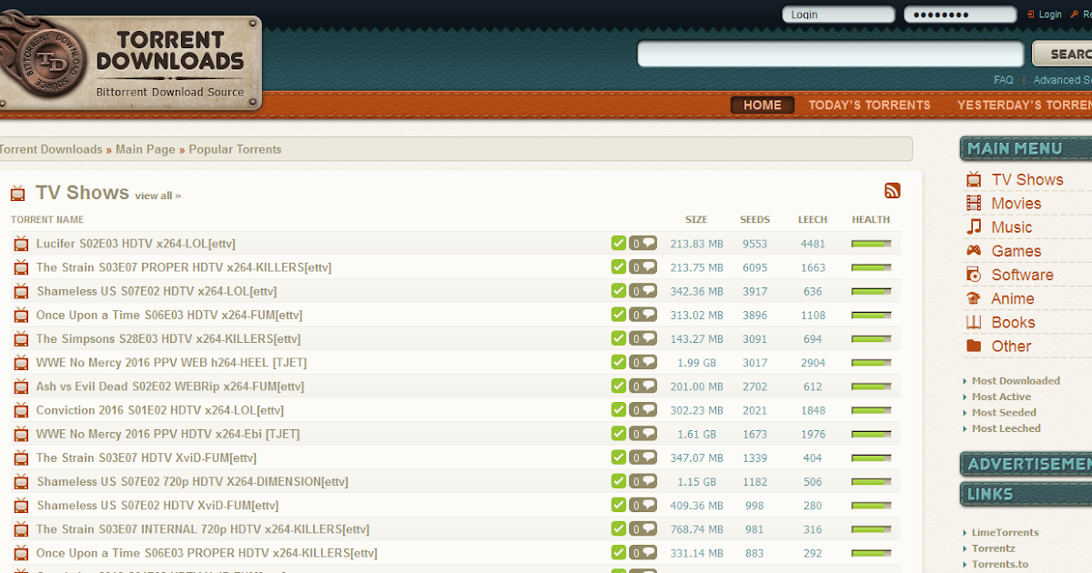Click the Software disc icon in Main Menu

pyautogui.click(x=974, y=275)
